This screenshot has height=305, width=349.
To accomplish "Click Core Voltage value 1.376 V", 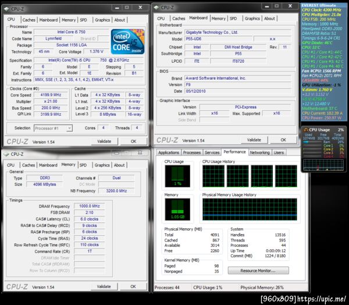I will (97, 51).
